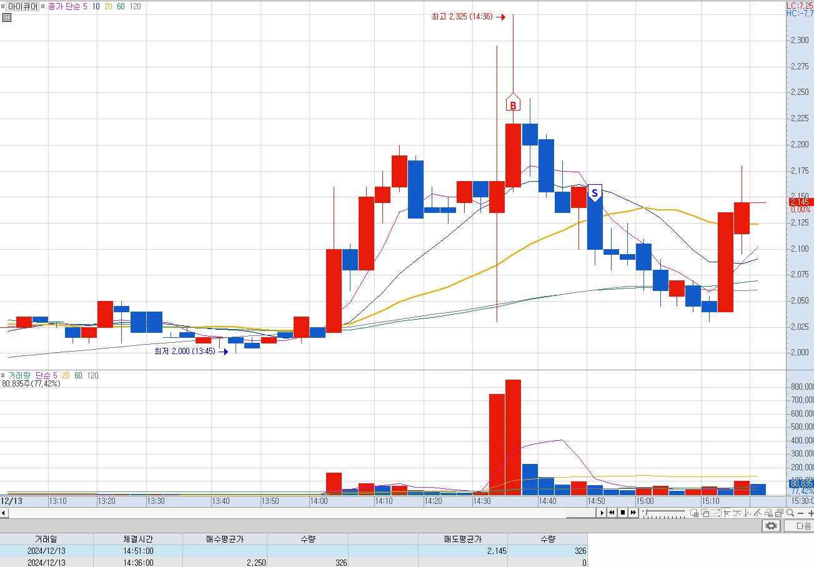
Task: Click the small square before 아이큐어
Action: pyautogui.click(x=4, y=6)
